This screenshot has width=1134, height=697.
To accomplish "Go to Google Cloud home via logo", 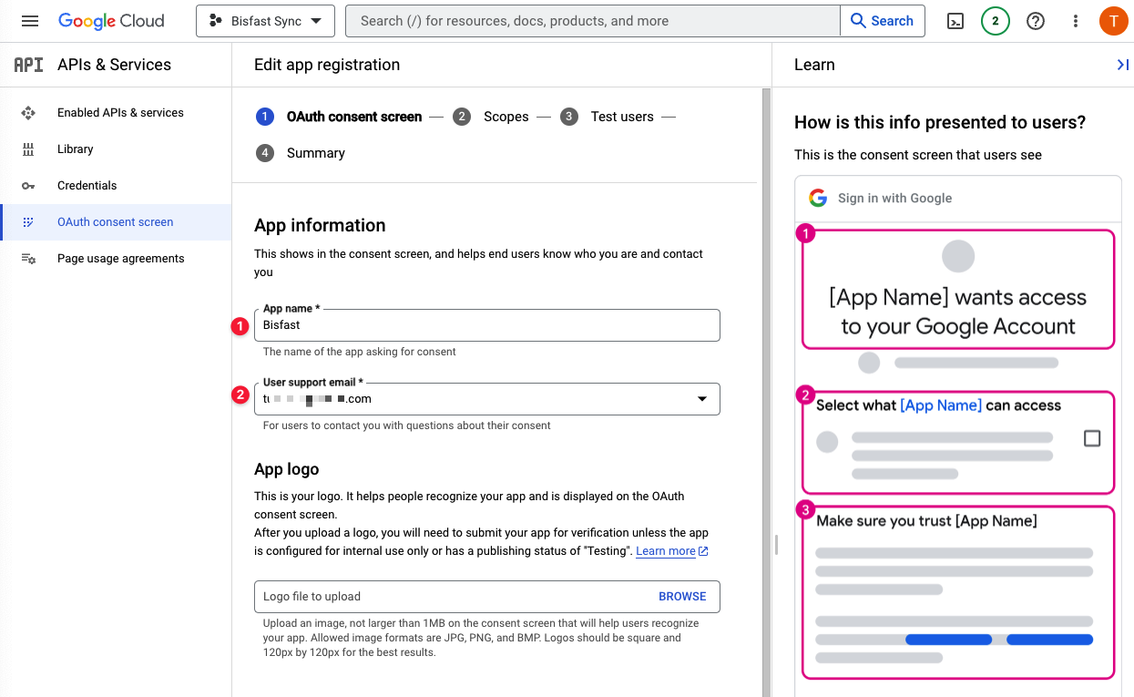I will [x=111, y=21].
